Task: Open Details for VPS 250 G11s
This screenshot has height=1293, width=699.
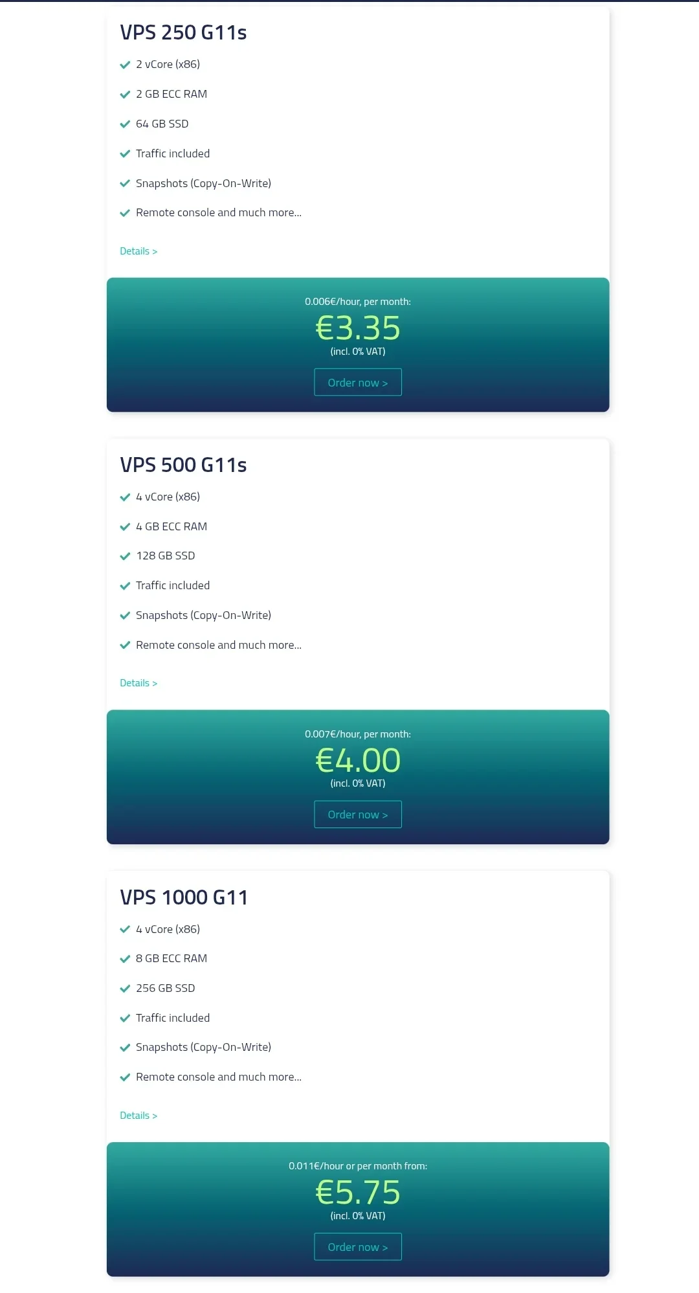Action: tap(139, 251)
